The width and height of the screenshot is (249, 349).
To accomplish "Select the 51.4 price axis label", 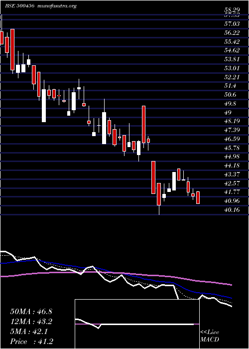I will click(230, 86).
